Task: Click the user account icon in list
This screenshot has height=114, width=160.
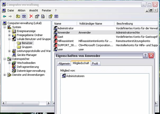Action: 56,49
